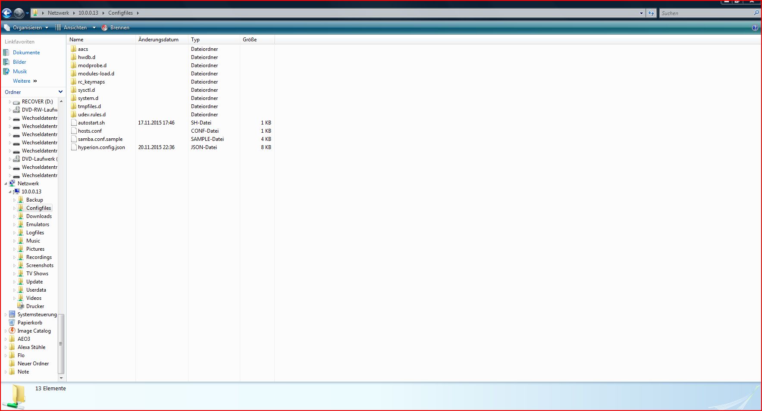Select the aacs folder icon

coord(74,49)
